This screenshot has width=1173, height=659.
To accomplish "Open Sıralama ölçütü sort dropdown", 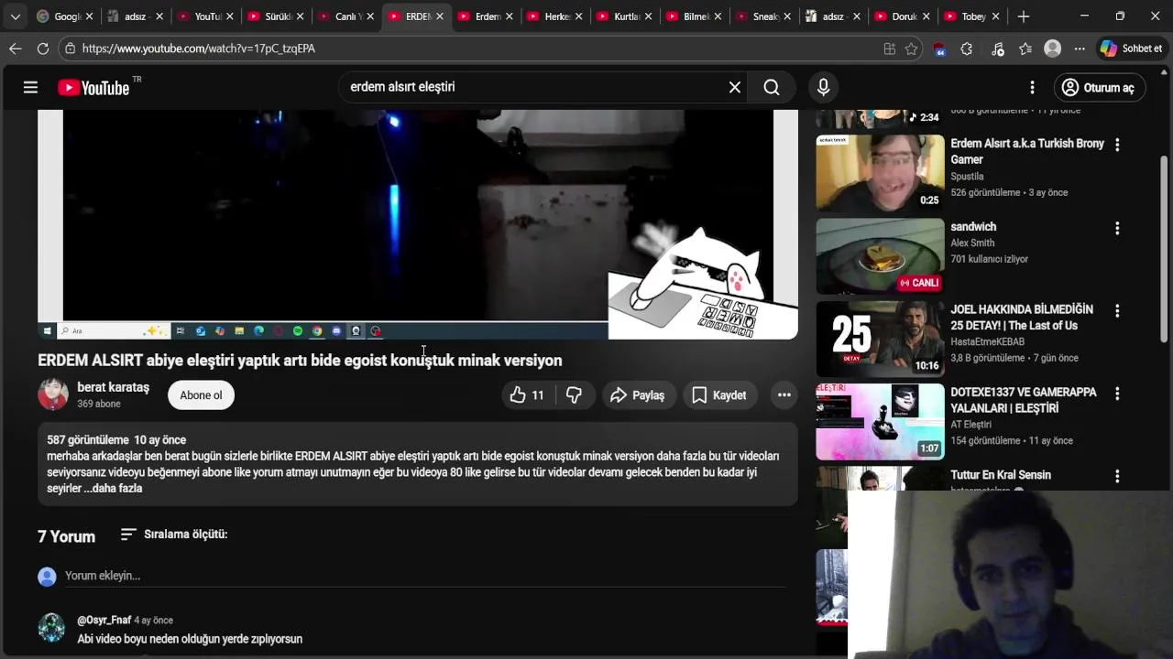I will coord(174,534).
